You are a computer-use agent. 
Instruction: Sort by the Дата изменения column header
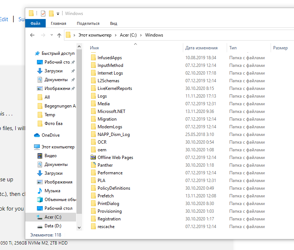click(201, 48)
